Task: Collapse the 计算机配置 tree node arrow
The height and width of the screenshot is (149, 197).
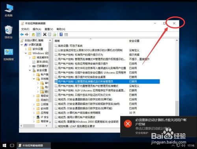Action: 22,45
